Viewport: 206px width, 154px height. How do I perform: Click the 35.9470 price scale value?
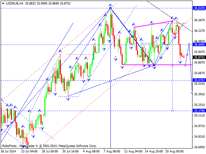[x=200, y=52]
